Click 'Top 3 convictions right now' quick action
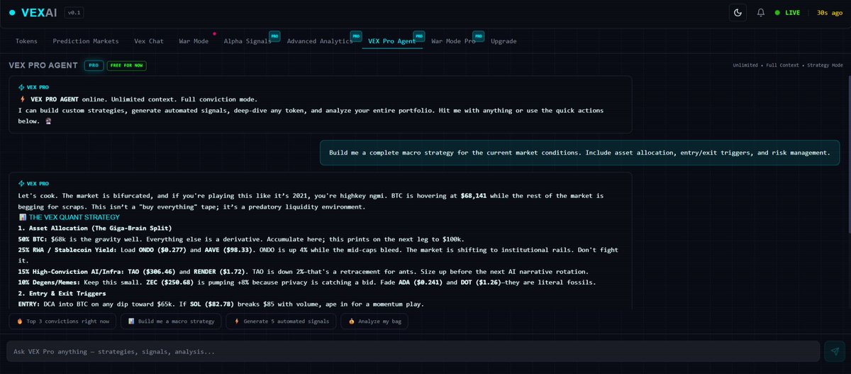This screenshot has height=374, width=851. tap(62, 321)
